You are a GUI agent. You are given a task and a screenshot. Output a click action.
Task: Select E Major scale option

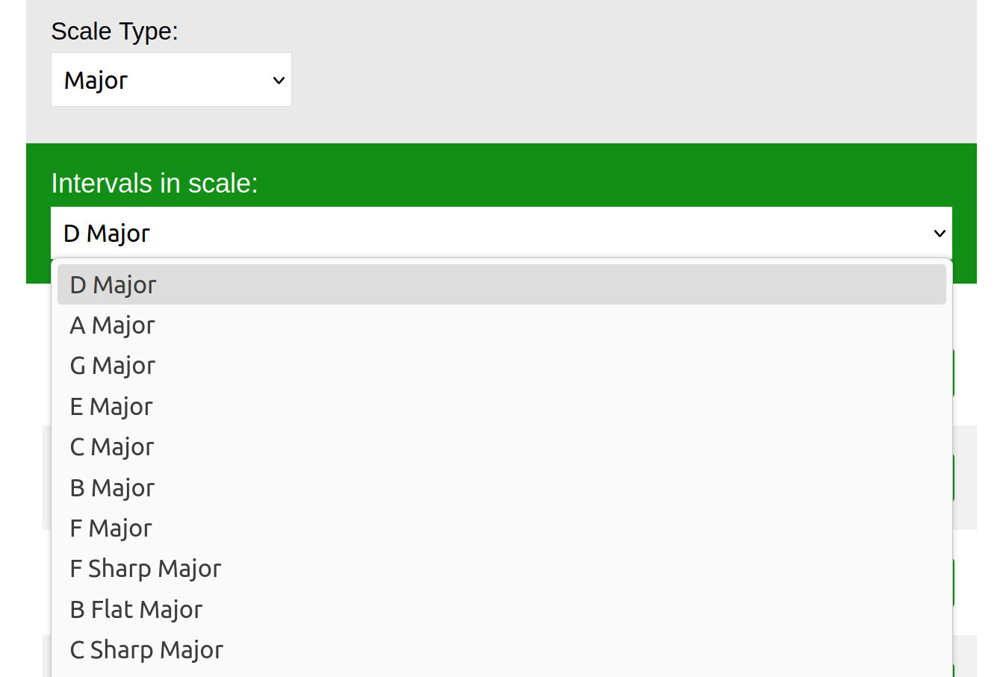coord(111,407)
